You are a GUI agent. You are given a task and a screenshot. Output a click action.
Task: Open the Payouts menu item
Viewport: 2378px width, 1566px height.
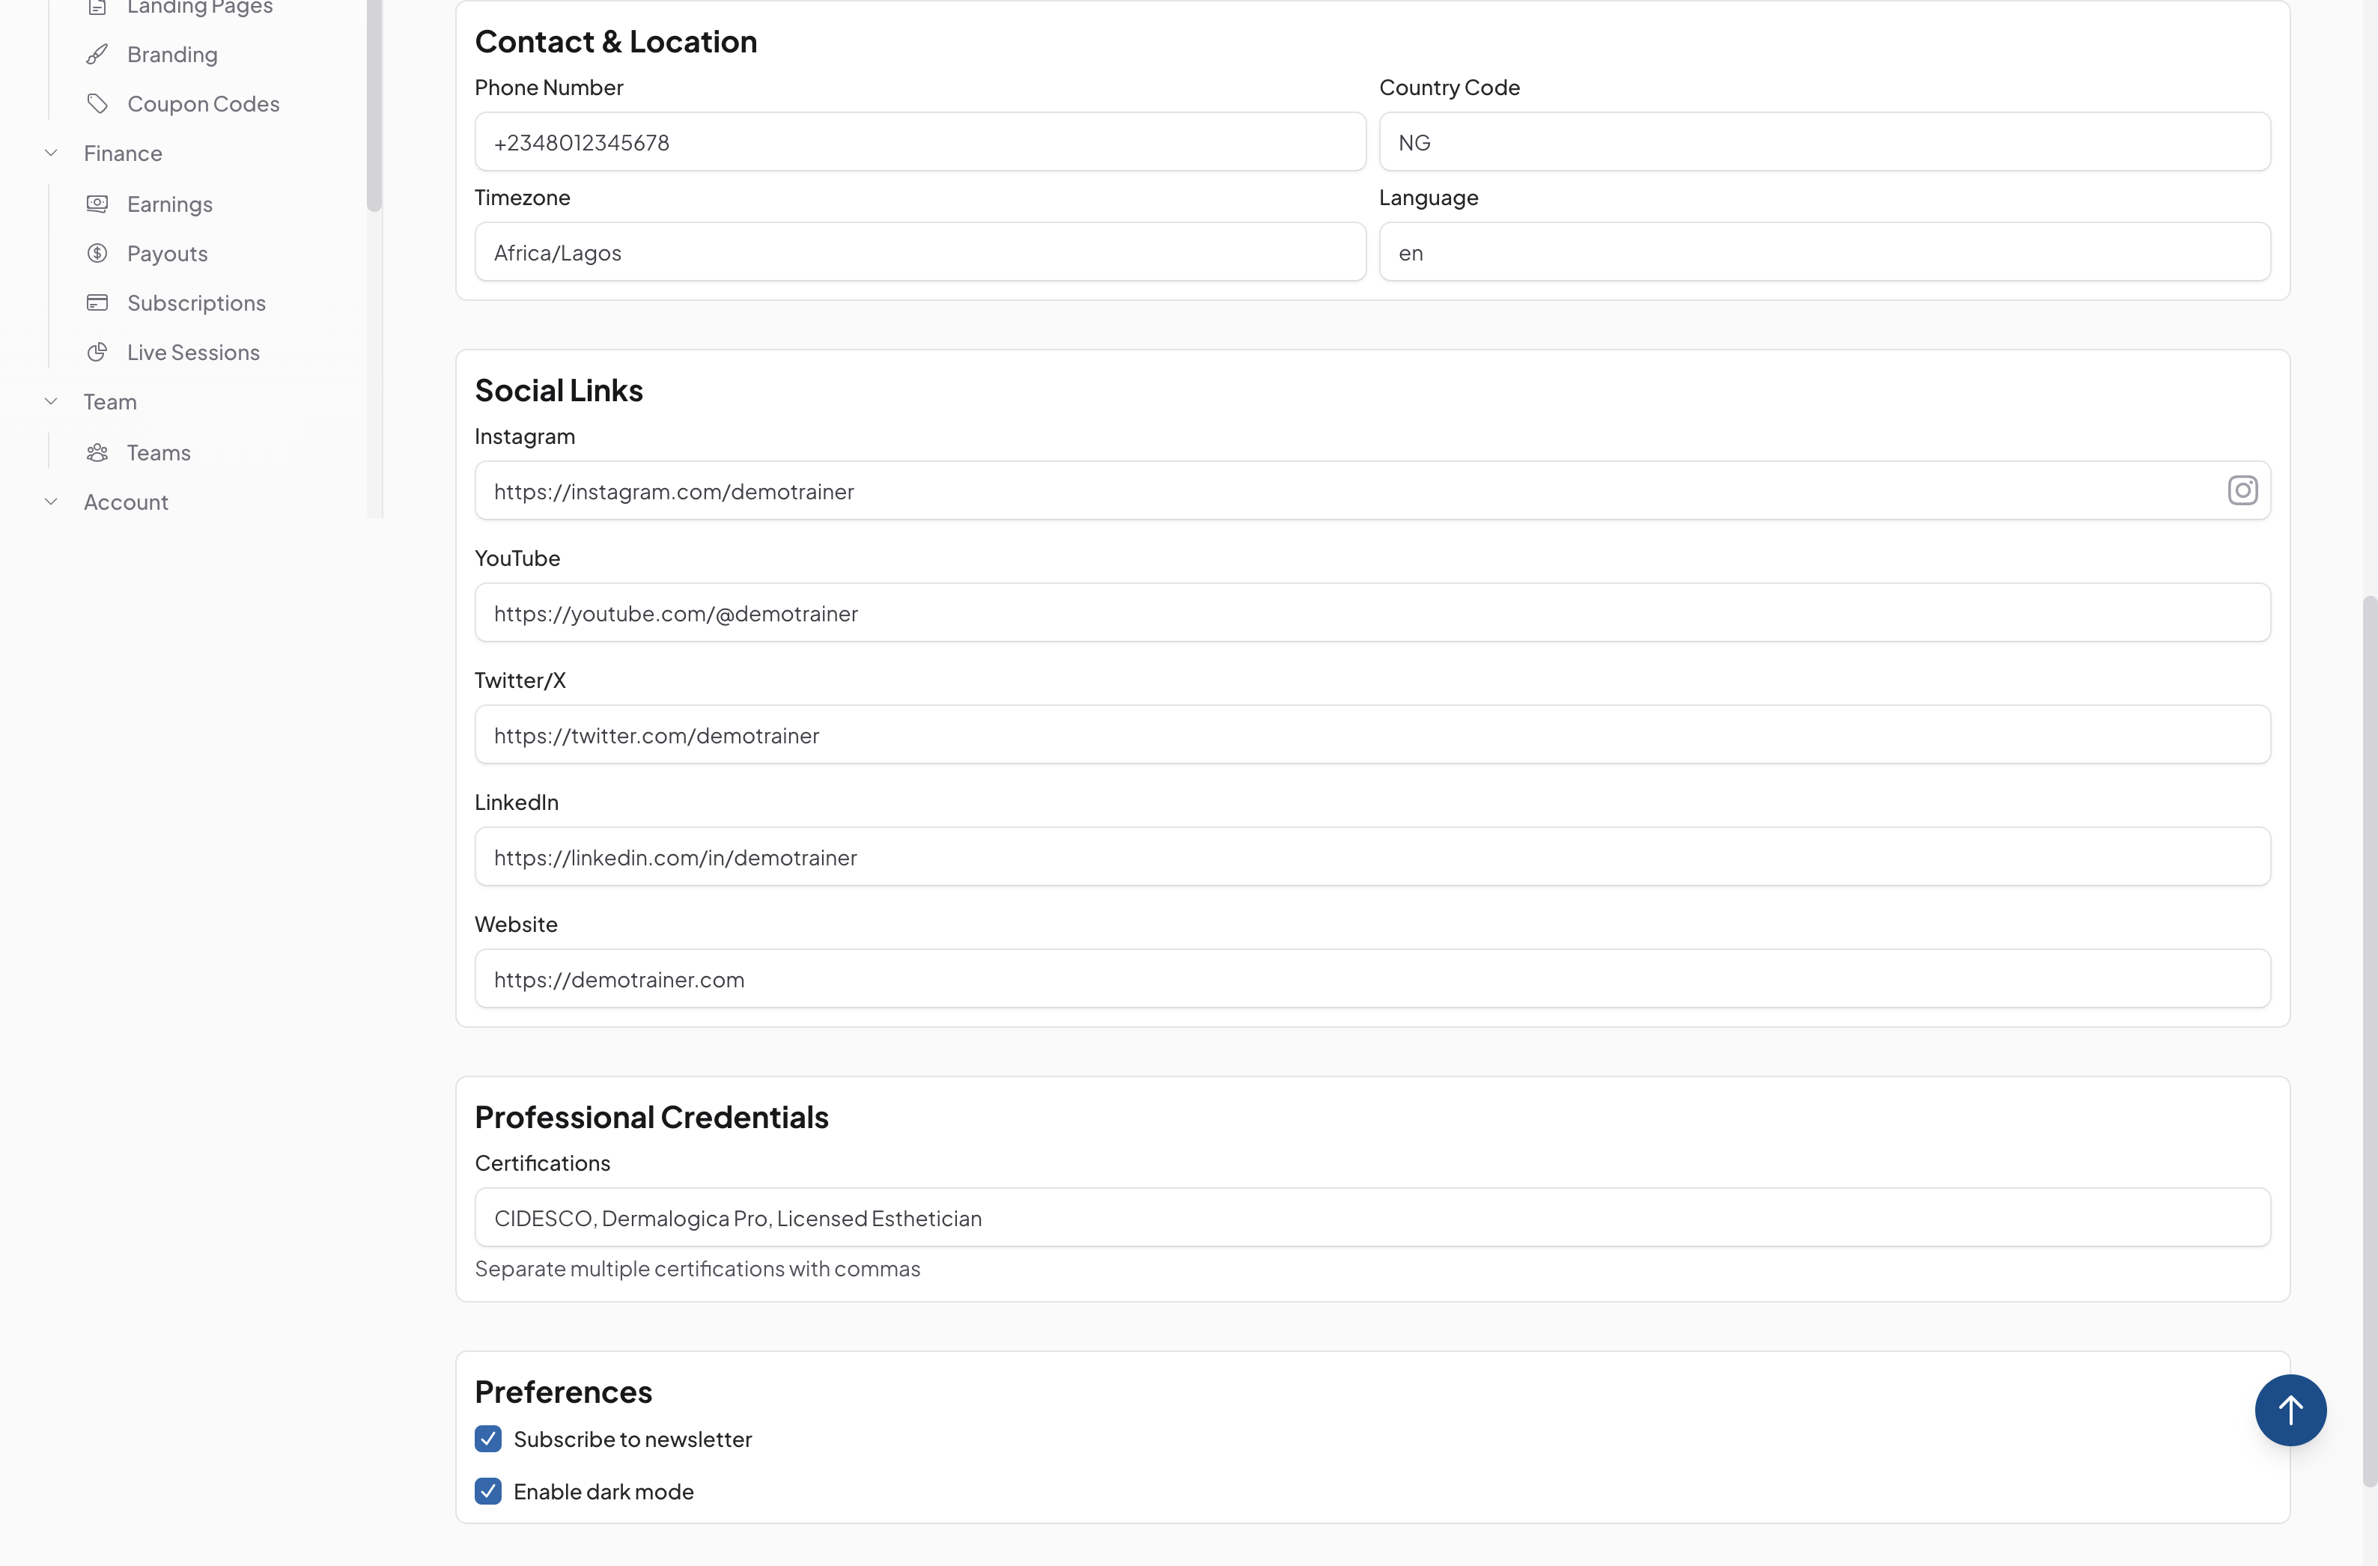coord(167,254)
